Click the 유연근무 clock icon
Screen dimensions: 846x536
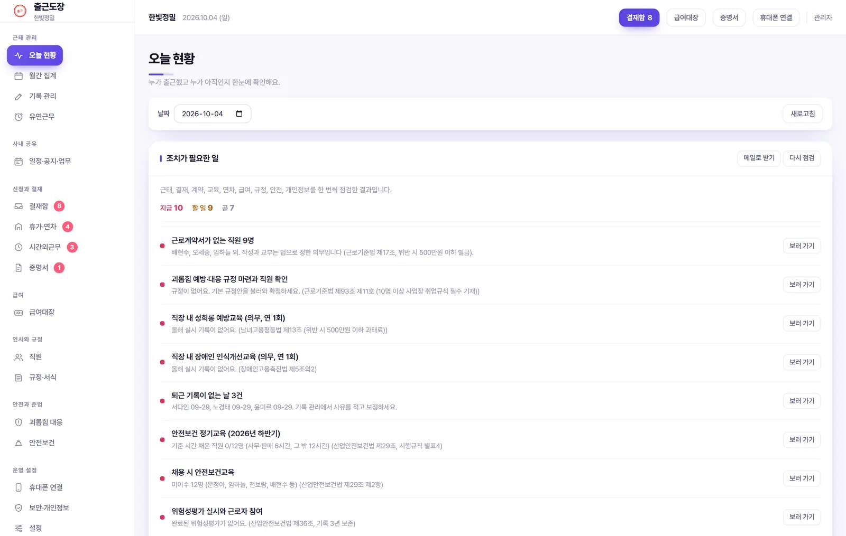(x=19, y=117)
